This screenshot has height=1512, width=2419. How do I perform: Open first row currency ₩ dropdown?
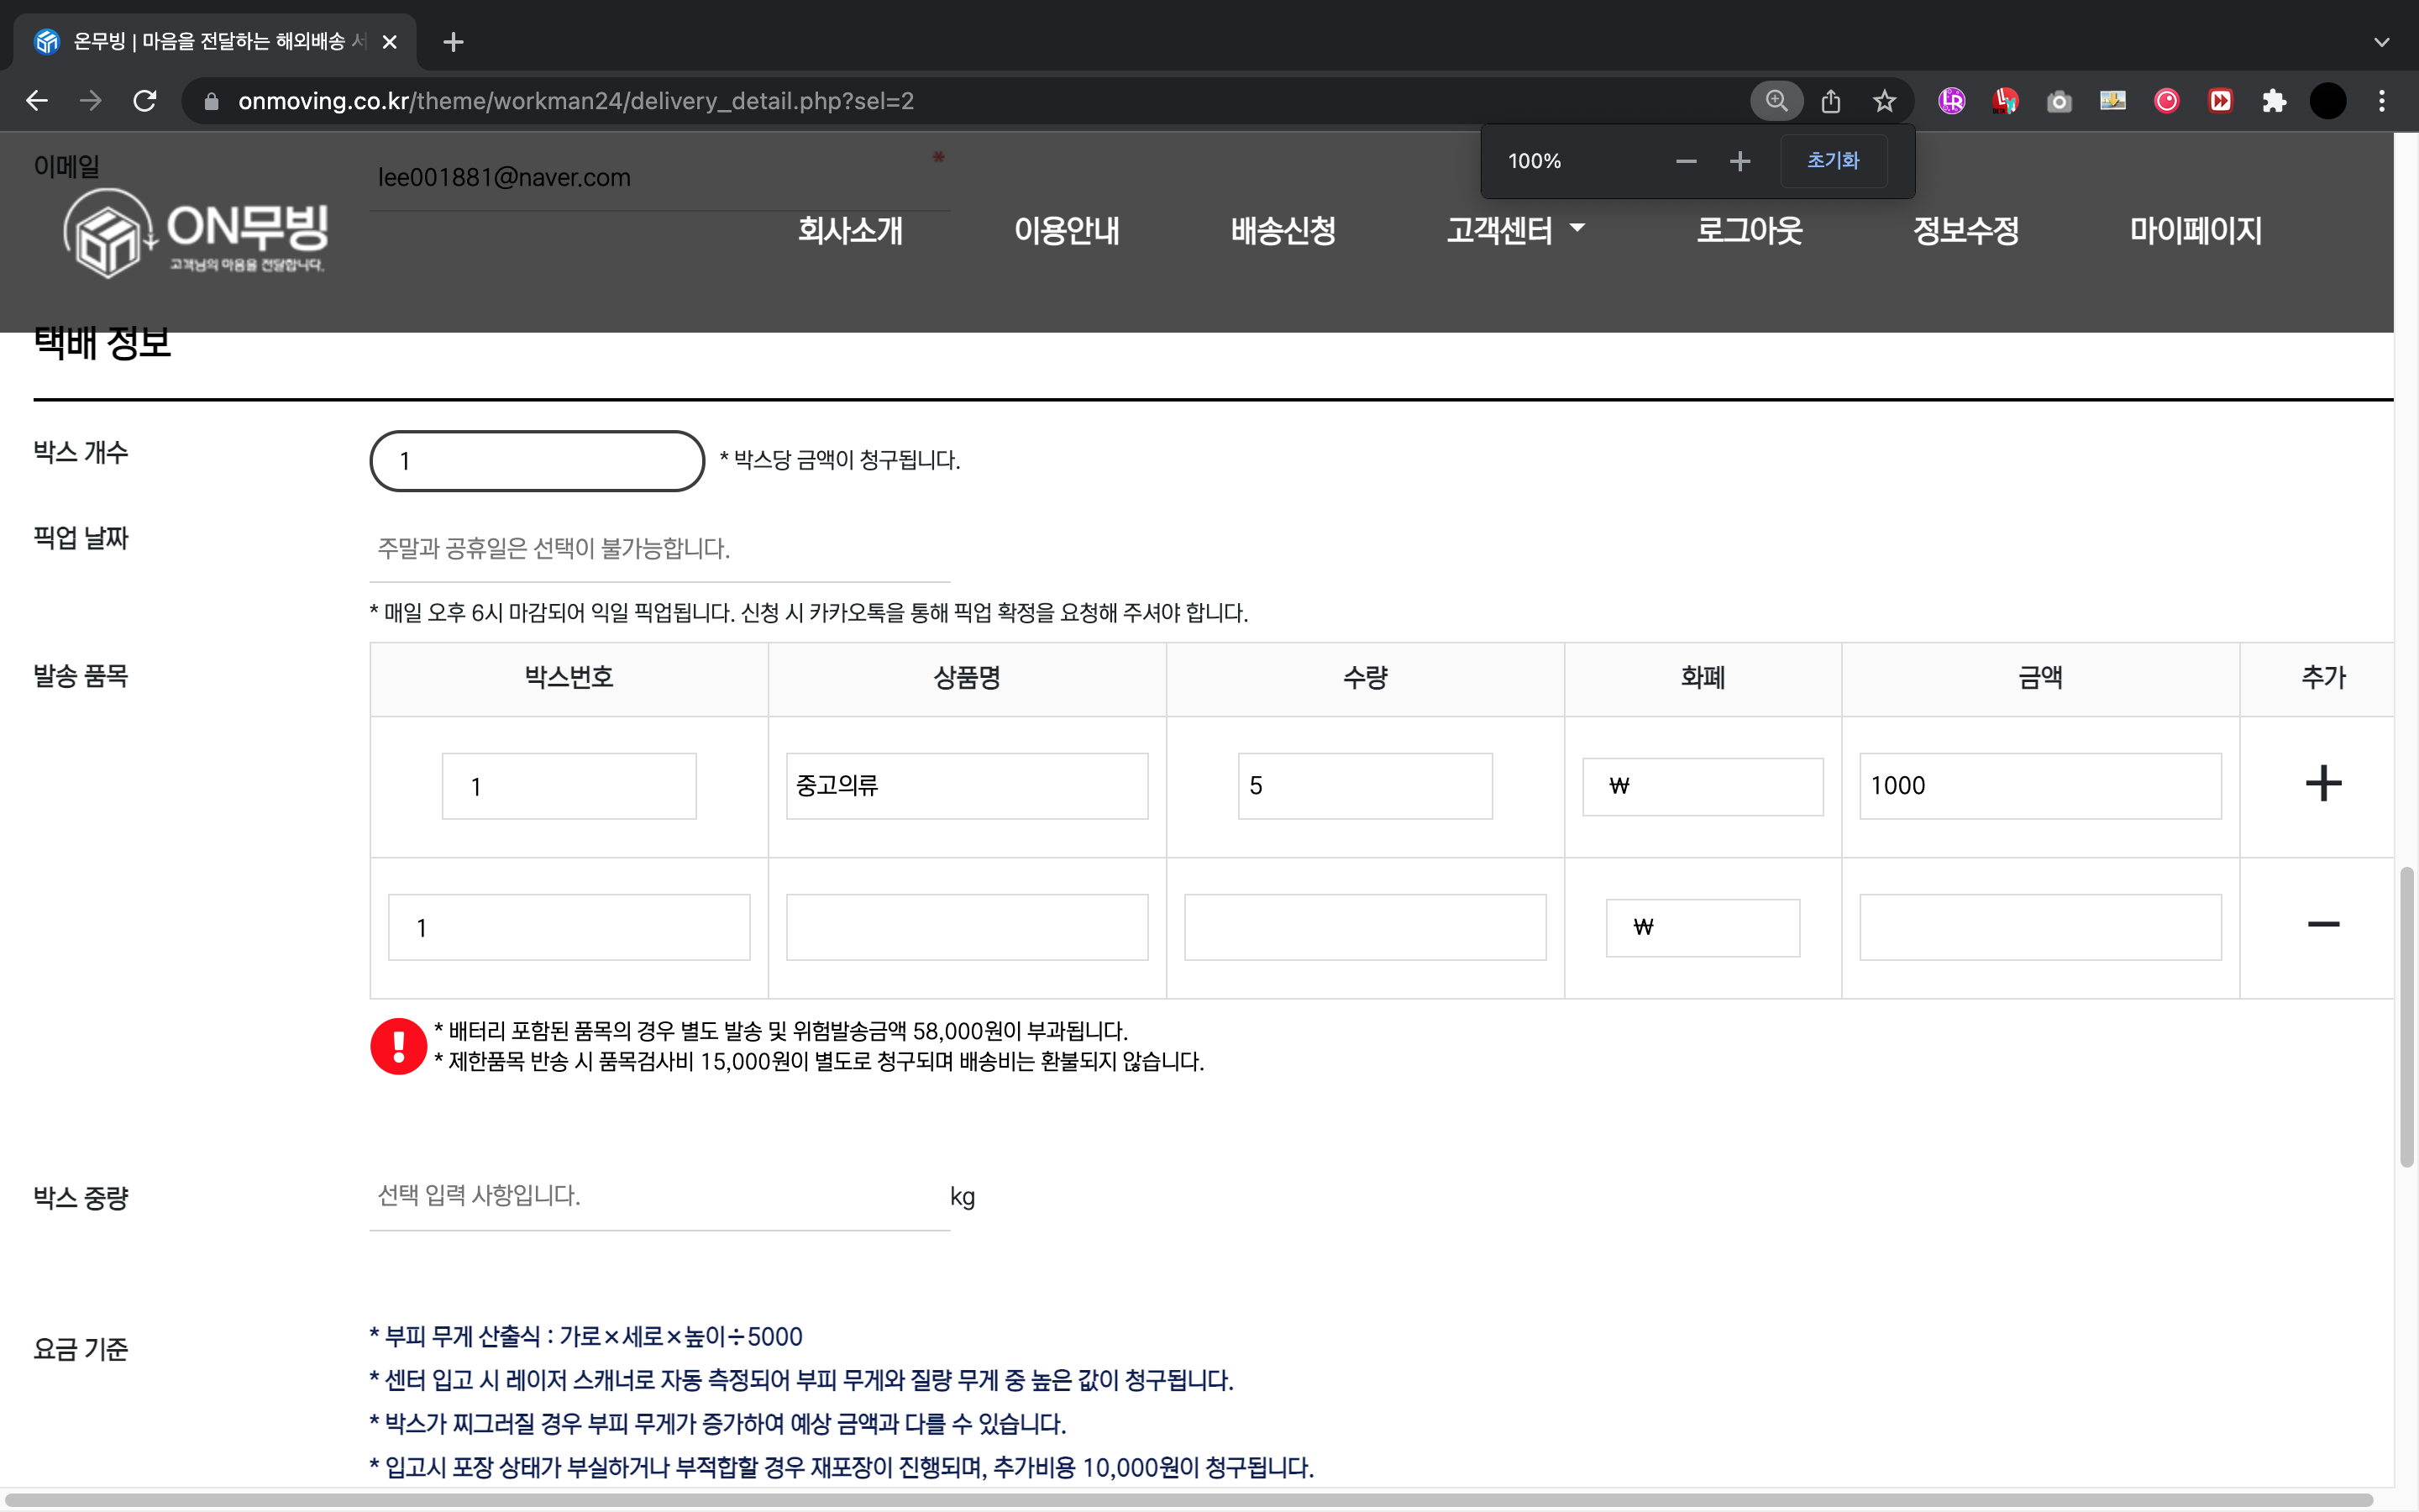point(1703,786)
